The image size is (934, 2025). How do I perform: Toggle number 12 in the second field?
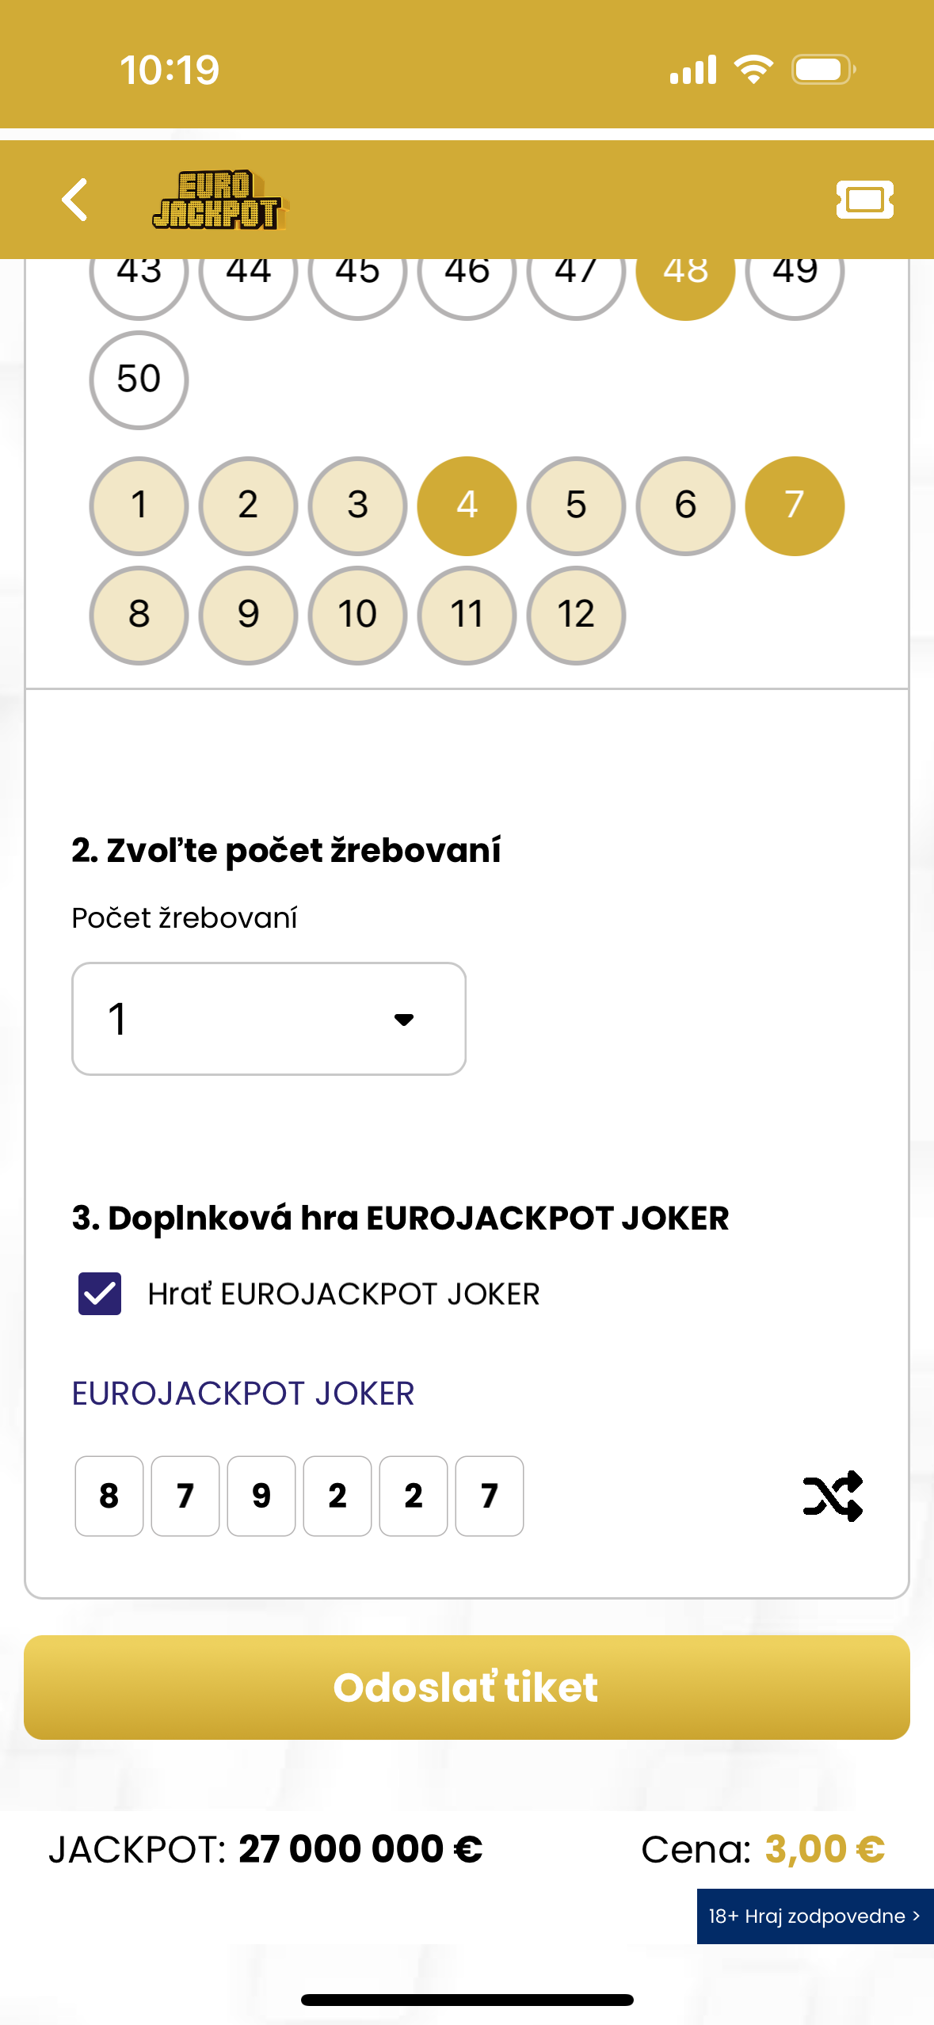coord(575,614)
